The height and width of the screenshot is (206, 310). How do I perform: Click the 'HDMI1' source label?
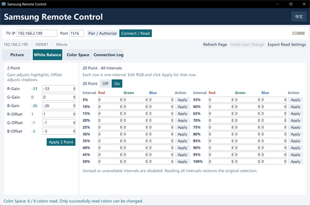pyautogui.click(x=42, y=45)
